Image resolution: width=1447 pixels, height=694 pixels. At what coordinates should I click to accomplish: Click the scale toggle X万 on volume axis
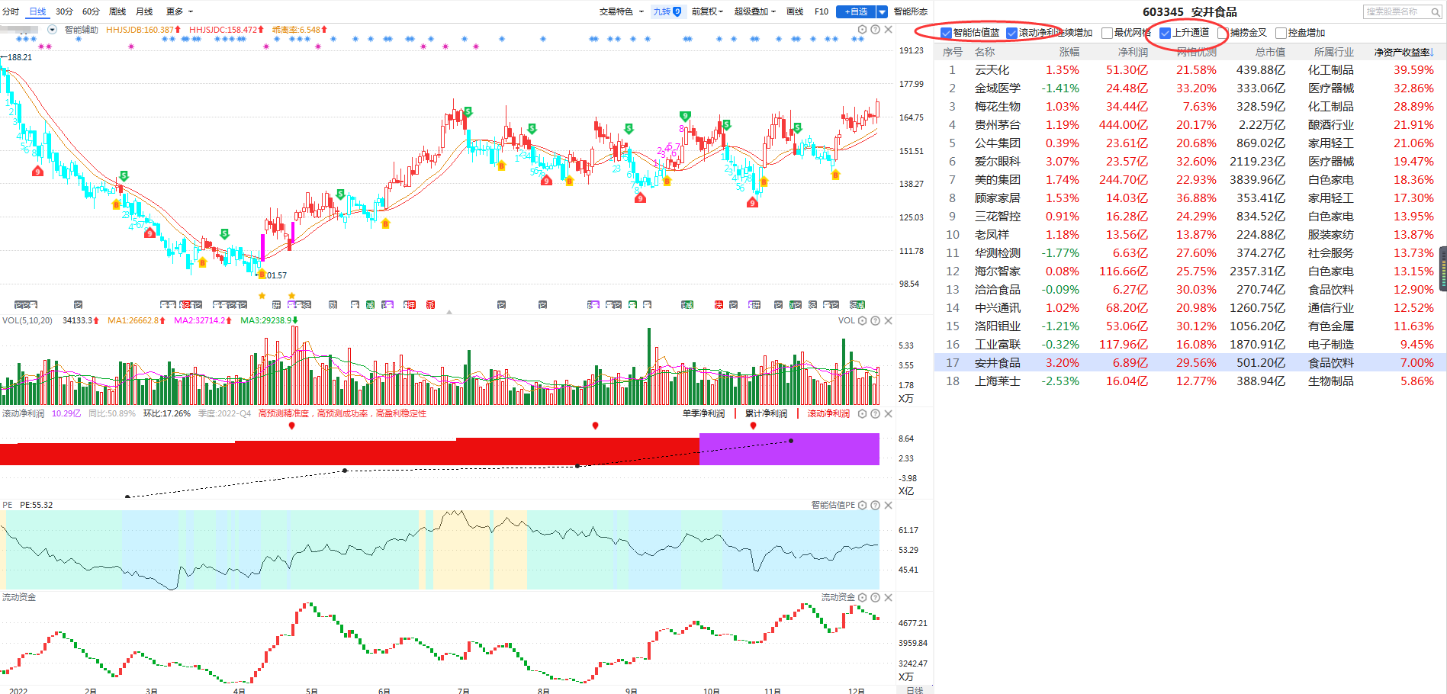[906, 399]
